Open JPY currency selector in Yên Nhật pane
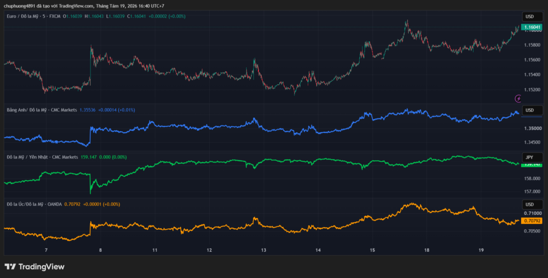 tap(532, 157)
